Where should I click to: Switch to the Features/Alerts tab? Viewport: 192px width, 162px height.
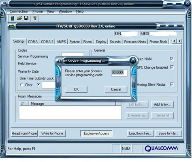point(135,42)
